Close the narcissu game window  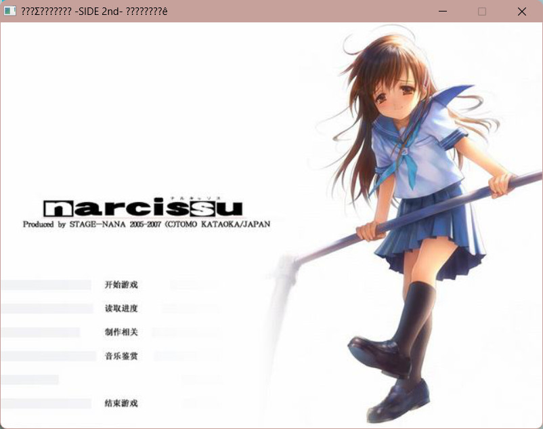coord(522,12)
